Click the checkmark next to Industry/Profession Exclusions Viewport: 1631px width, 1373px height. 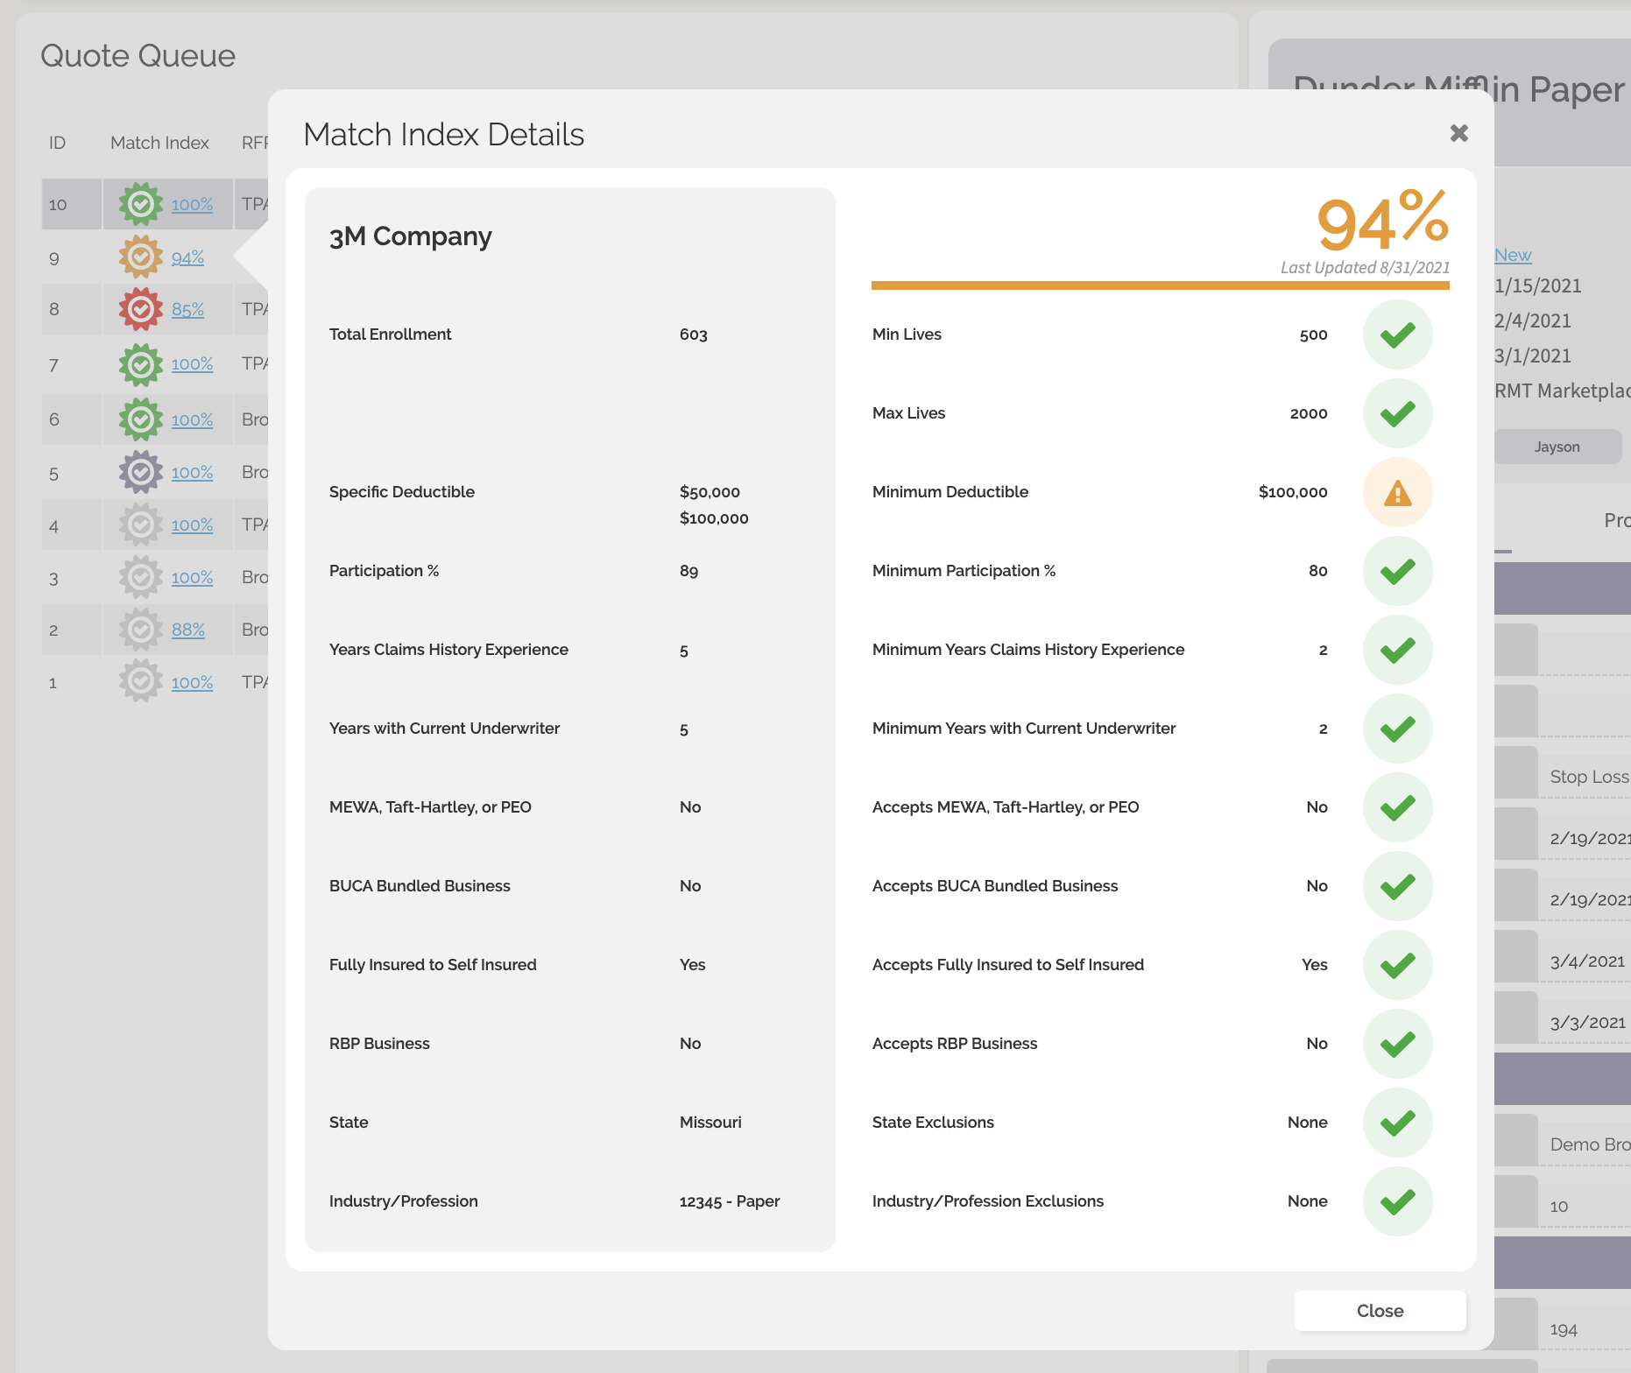point(1397,1201)
